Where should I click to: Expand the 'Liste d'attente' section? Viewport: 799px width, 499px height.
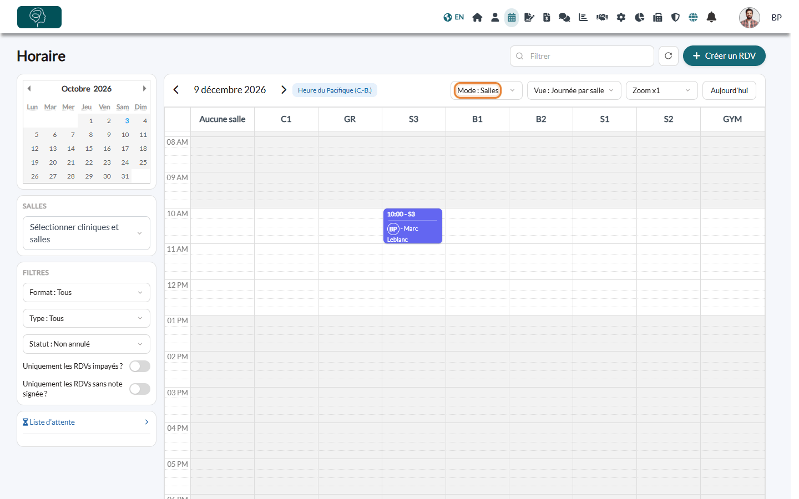point(87,422)
